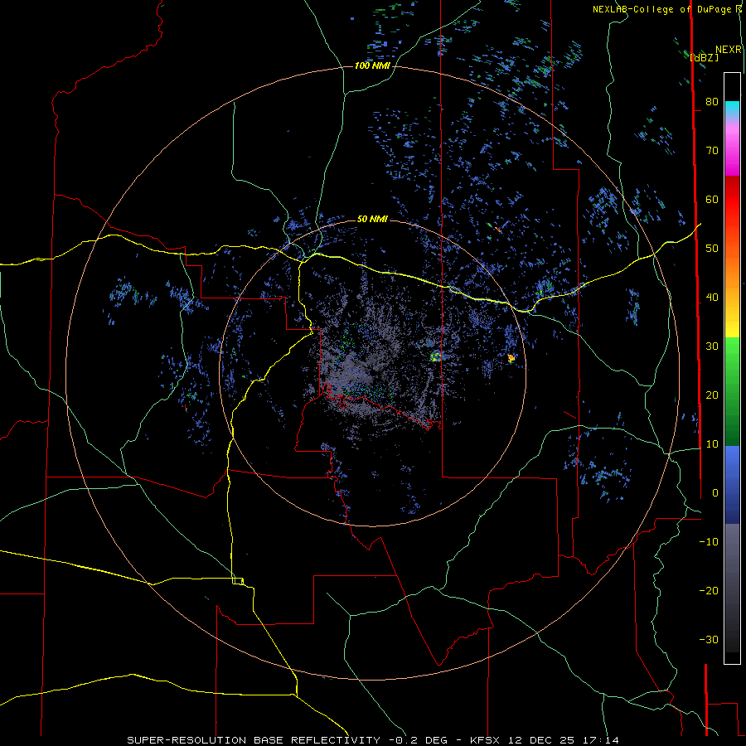746x746 pixels.
Task: Click the "-0.2 DEG" elevation angle text
Action: [418, 740]
